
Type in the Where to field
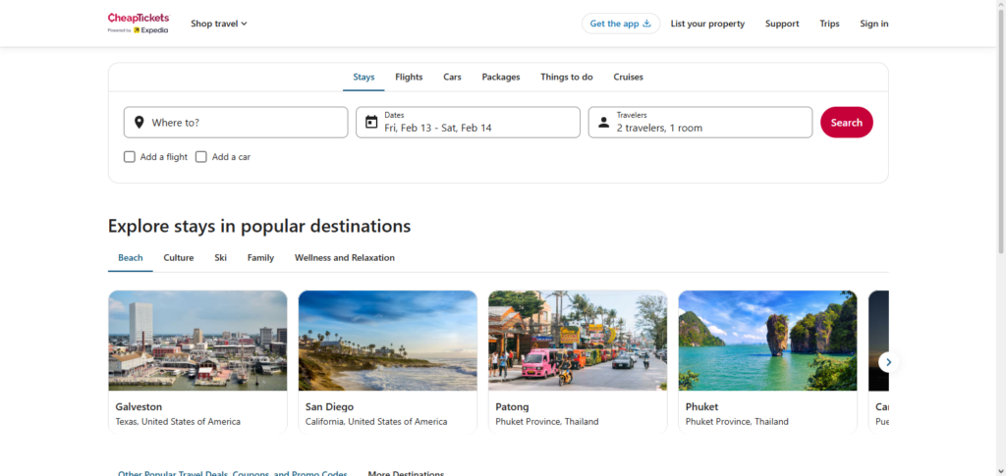[x=246, y=123]
